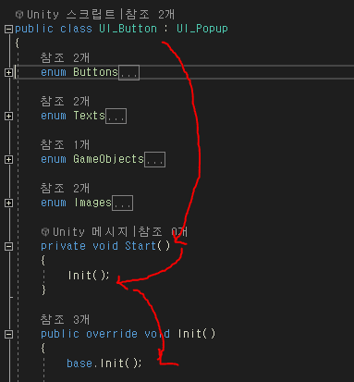
Task: Place the cursor on the base.Init() call
Action: (104, 364)
